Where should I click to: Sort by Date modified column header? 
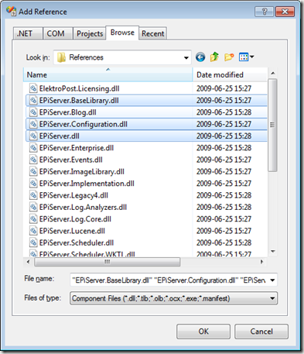click(230, 74)
